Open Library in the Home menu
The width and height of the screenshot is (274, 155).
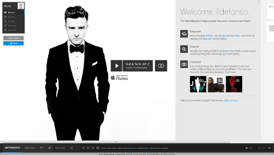(x=13, y=17)
